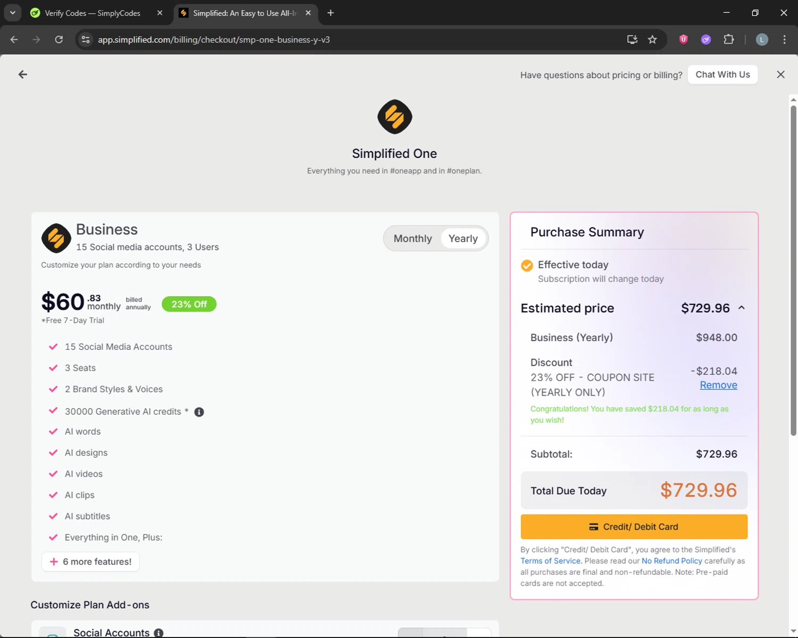
Task: Close the checkout page with the X icon
Action: pyautogui.click(x=780, y=74)
